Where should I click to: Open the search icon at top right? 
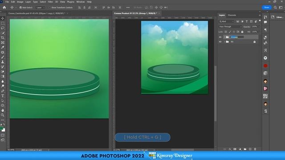point(275,8)
